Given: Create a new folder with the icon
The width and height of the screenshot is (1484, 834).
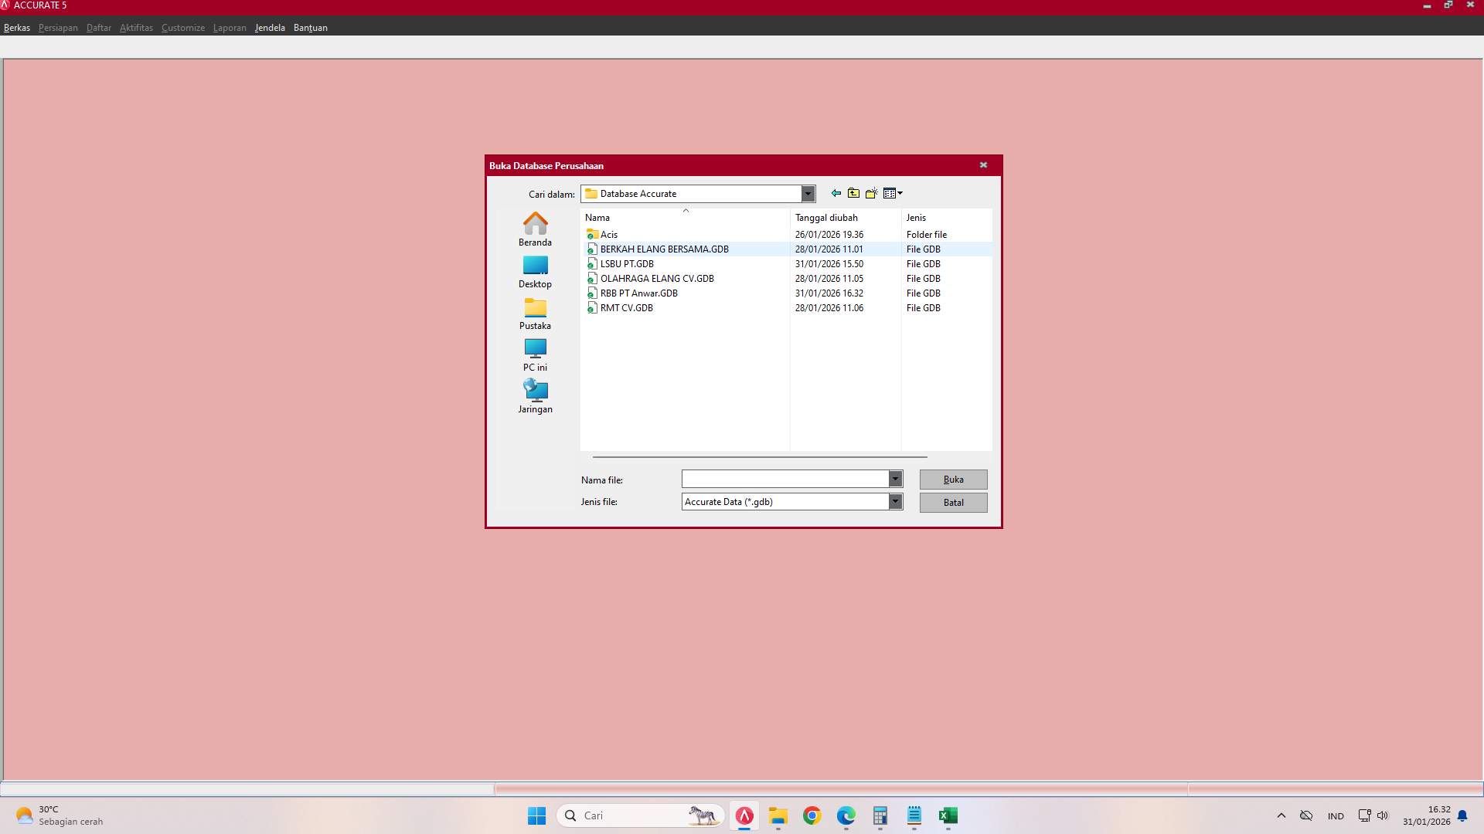Looking at the screenshot, I should point(872,193).
